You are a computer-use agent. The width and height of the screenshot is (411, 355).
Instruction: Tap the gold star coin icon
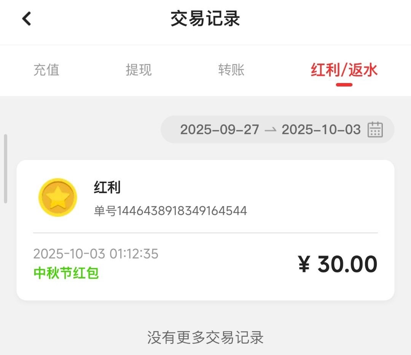tap(57, 197)
